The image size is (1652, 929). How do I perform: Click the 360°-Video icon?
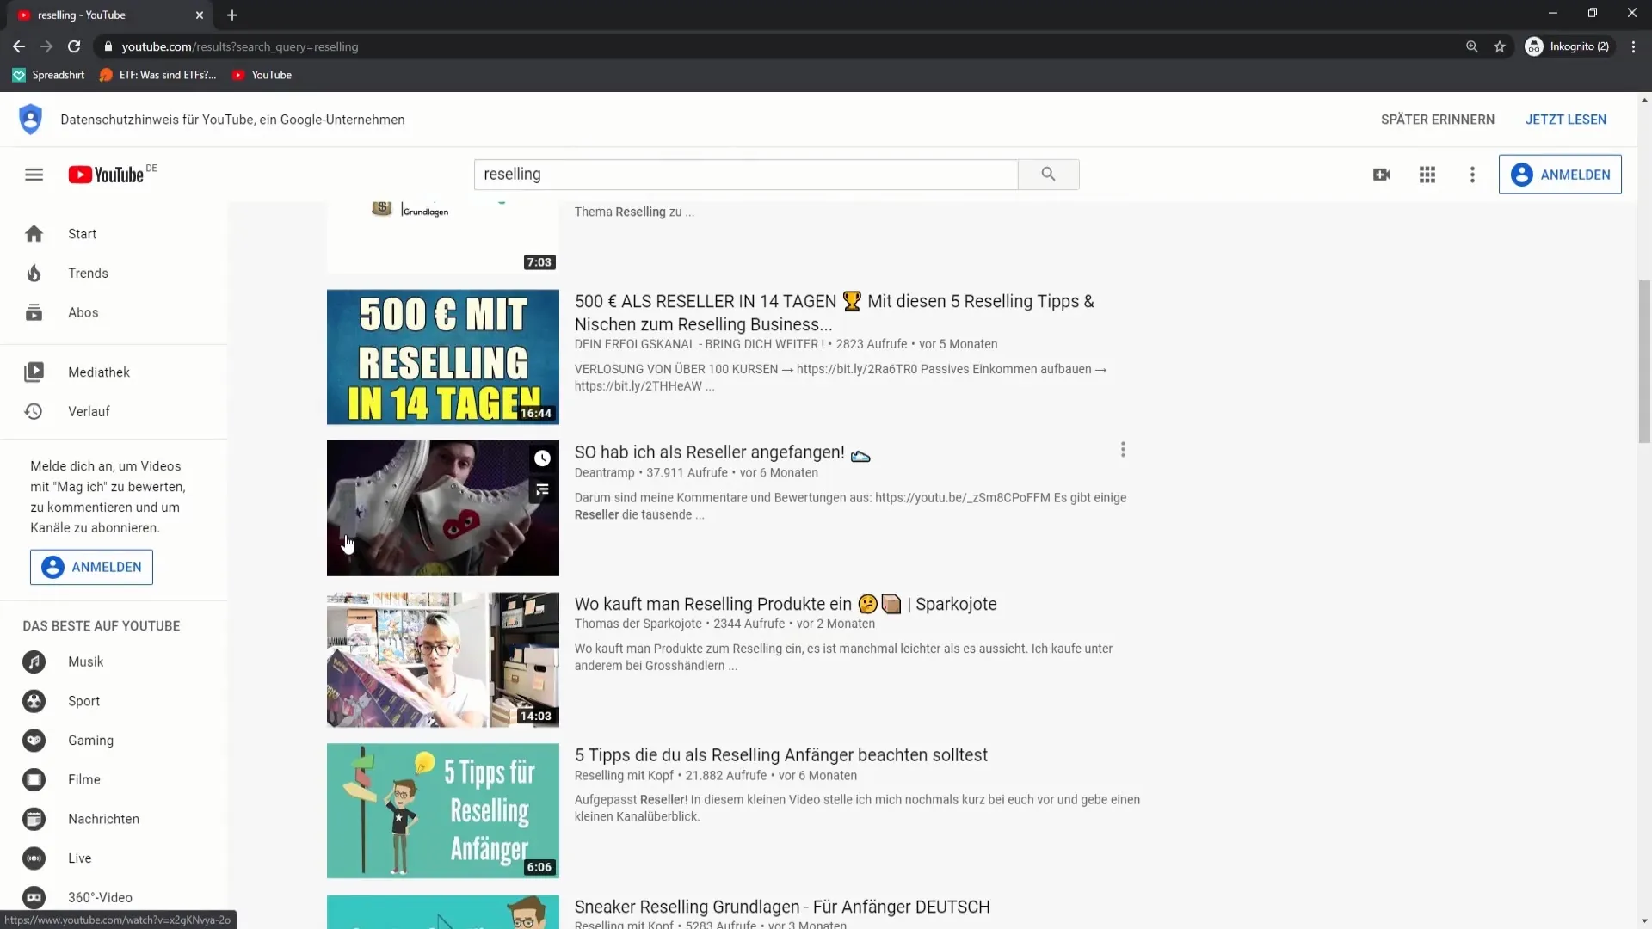(x=34, y=898)
